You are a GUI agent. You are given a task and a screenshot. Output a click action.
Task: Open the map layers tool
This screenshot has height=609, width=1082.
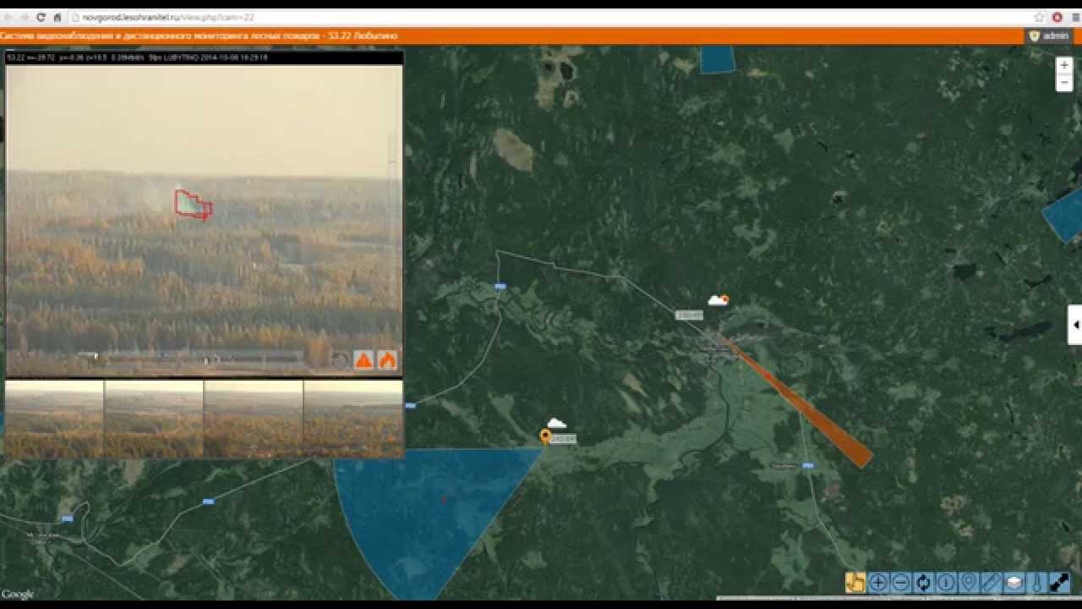pos(1014,583)
